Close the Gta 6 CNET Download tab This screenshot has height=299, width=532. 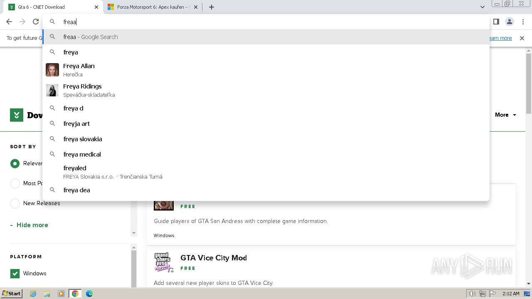click(96, 7)
